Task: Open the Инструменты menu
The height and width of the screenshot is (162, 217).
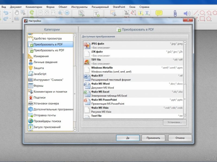Action: point(79,7)
